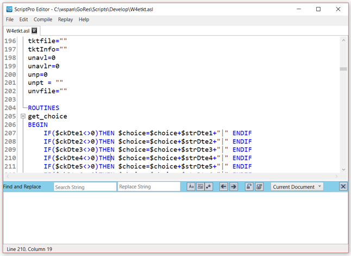
Task: Open the Compile menu
Action: 43,20
